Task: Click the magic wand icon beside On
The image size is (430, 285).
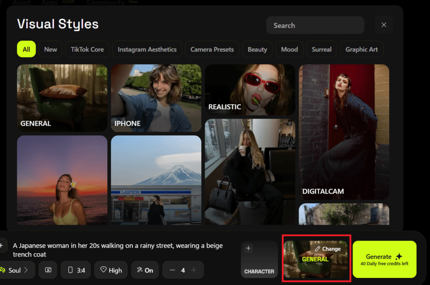Action: click(139, 269)
